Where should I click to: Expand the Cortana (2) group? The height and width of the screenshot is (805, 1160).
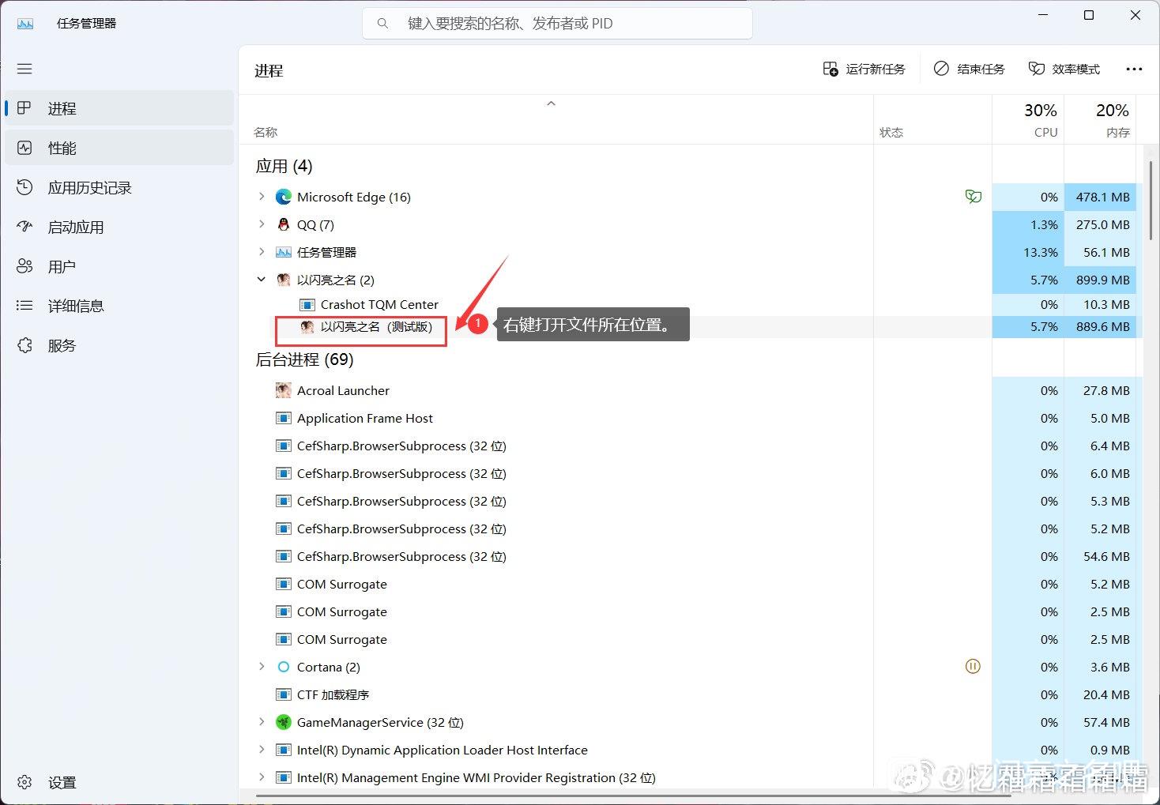(262, 667)
